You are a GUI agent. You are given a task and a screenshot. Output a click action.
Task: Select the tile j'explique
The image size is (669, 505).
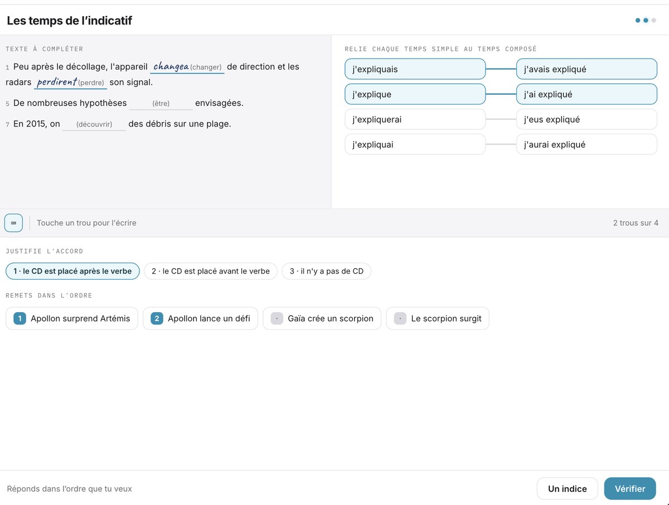[x=415, y=94]
